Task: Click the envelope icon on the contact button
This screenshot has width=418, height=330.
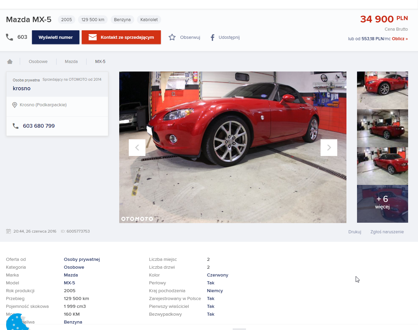Action: click(93, 37)
